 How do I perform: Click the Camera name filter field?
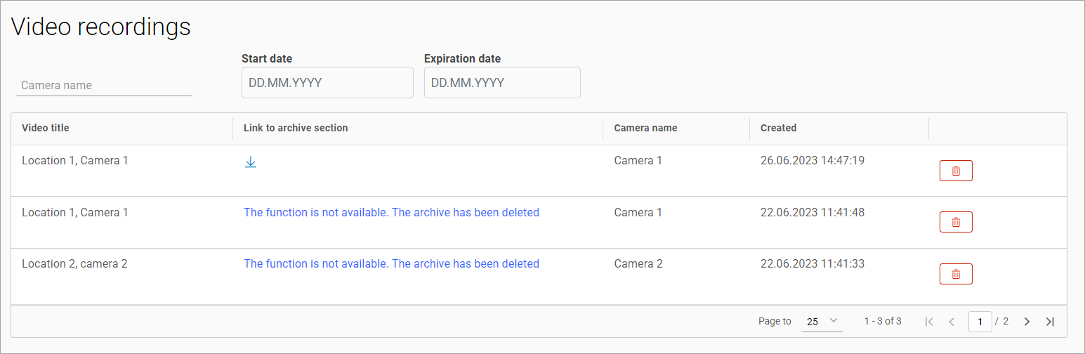coord(103,85)
